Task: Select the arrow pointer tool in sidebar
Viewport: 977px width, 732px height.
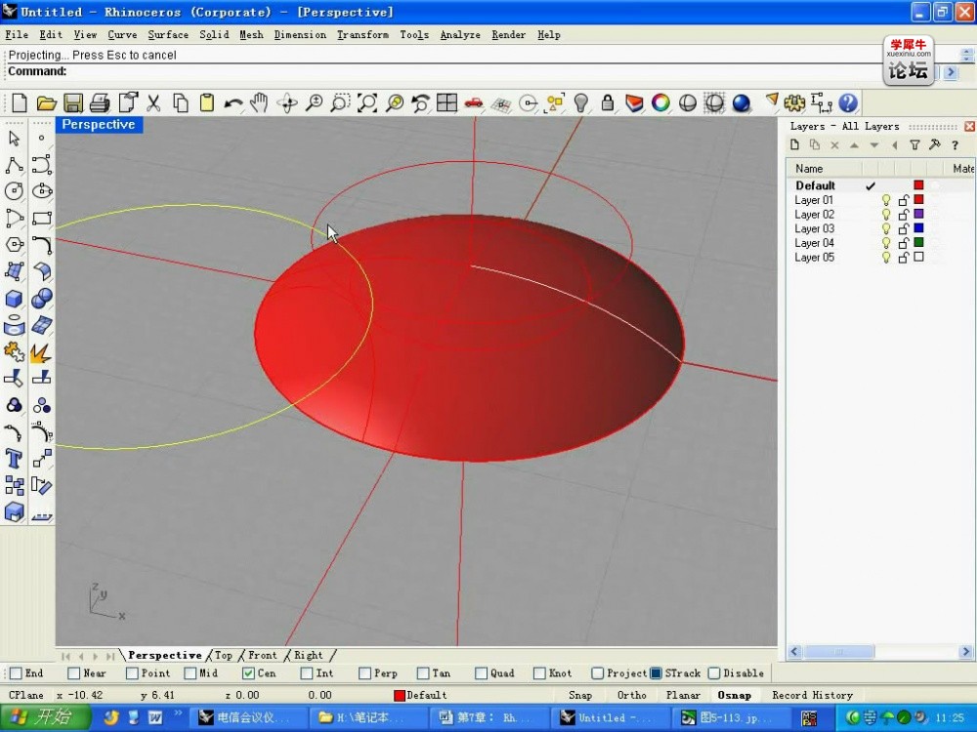Action: click(x=15, y=139)
